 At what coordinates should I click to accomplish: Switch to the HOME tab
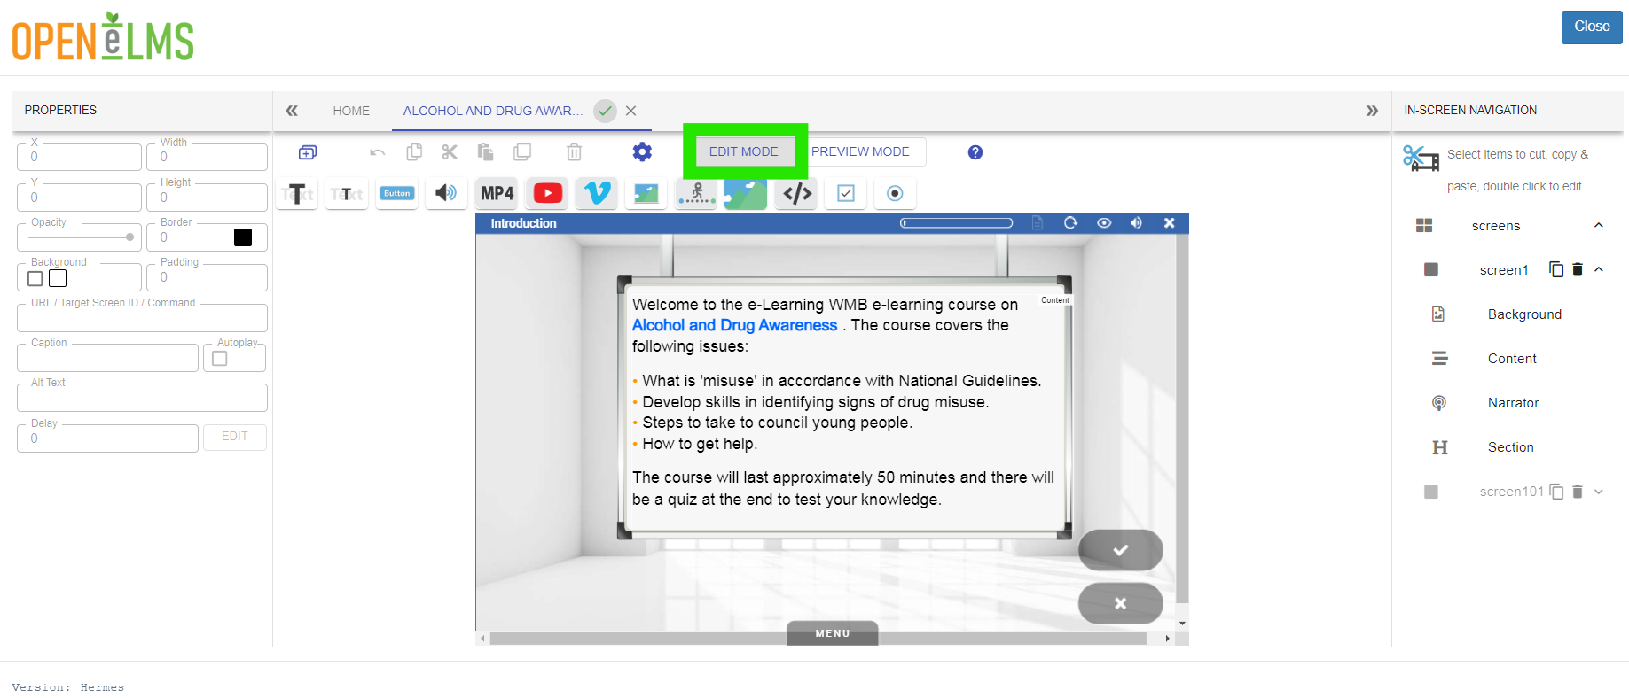click(x=351, y=111)
